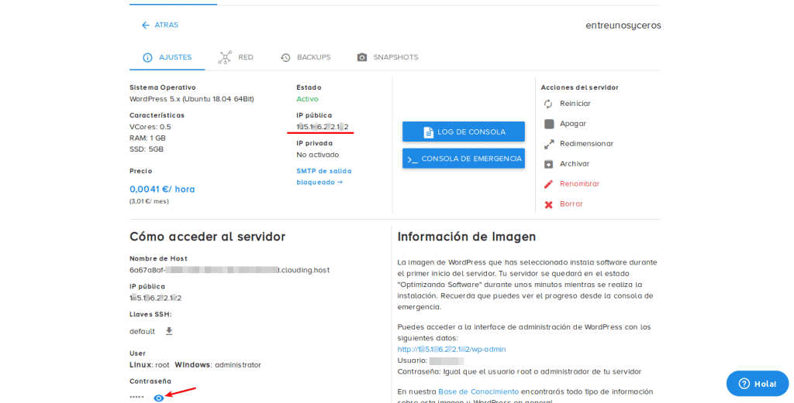The image size is (794, 403).
Task: Click the Archivar archive box icon
Action: pyautogui.click(x=548, y=164)
